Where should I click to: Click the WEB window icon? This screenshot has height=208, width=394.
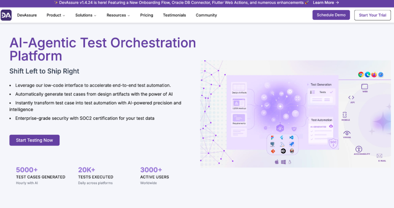point(364,87)
